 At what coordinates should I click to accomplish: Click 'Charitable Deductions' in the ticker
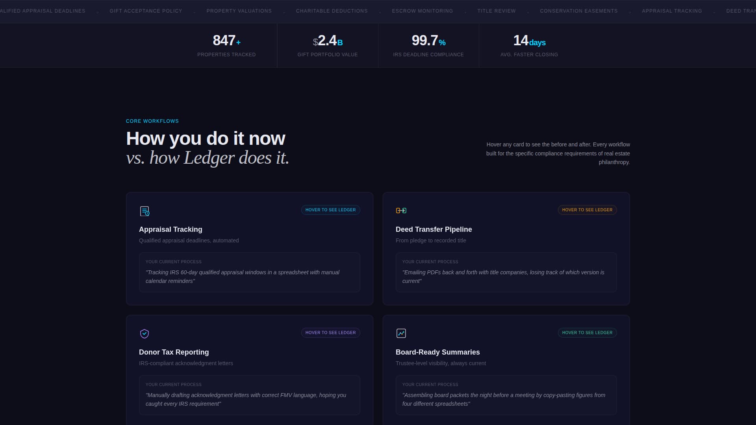(332, 11)
